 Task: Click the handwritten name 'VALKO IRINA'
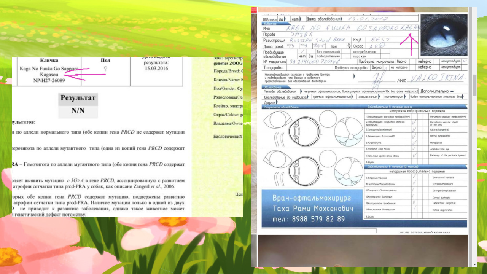click(x=438, y=77)
